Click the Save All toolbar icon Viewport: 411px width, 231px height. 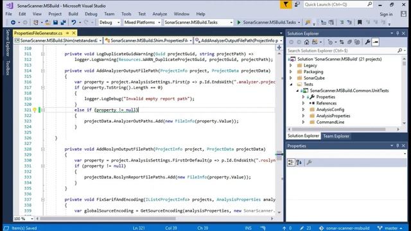pyautogui.click(x=63, y=22)
